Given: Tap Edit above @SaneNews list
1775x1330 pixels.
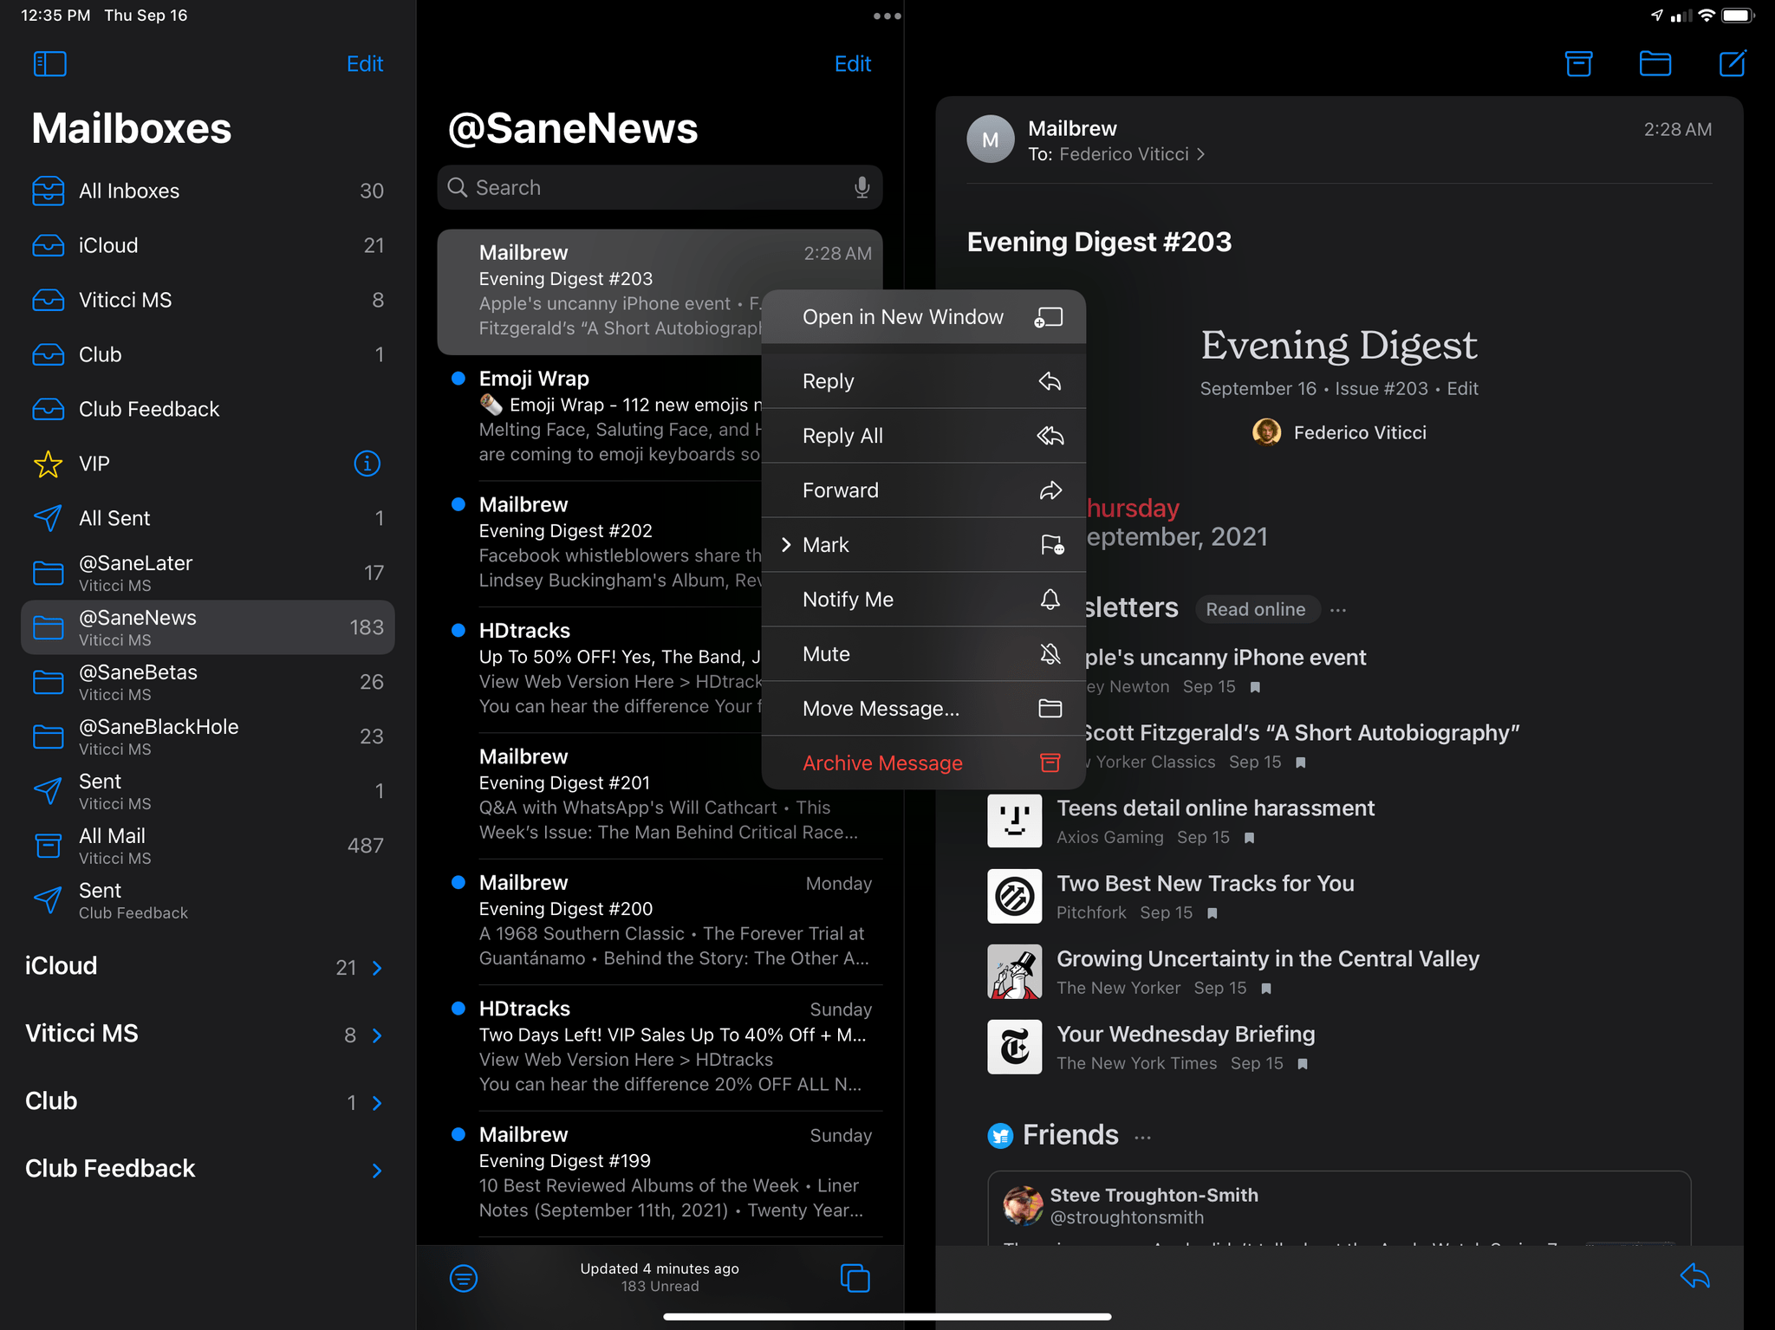Looking at the screenshot, I should pos(853,63).
